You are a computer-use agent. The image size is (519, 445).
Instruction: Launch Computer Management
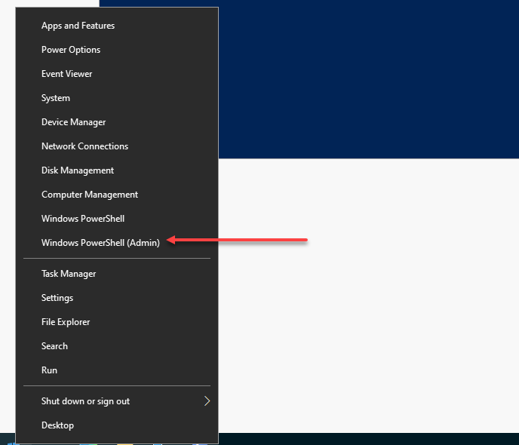pyautogui.click(x=117, y=195)
